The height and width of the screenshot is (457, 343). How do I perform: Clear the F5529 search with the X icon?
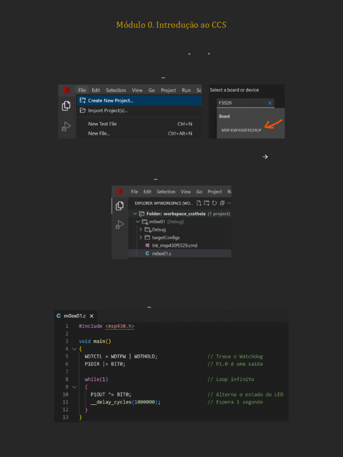tap(270, 103)
